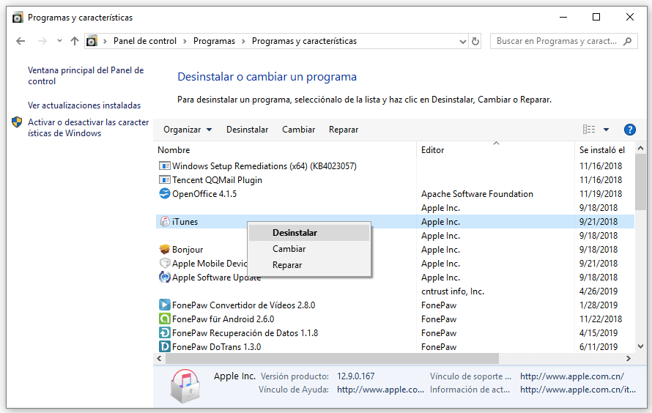Select 'Tencent QQMail Plugin' name
Image resolution: width=652 pixels, height=413 pixels.
217,180
